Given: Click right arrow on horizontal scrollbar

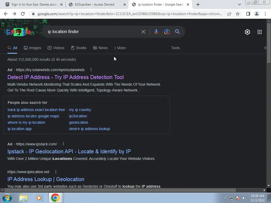Looking at the screenshot, I should point(264,190).
